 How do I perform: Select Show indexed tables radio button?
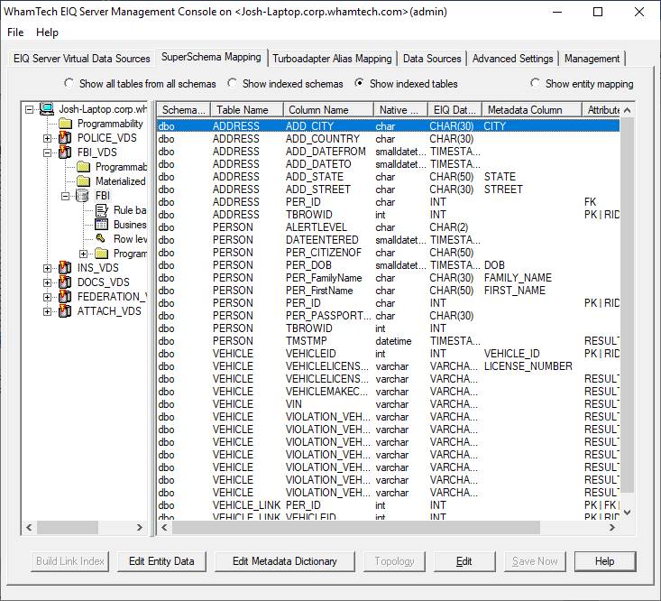[359, 83]
